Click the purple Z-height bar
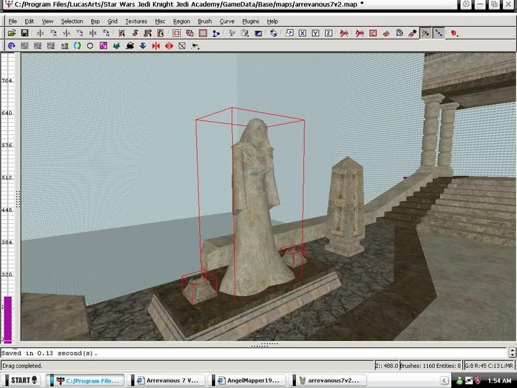This screenshot has width=517, height=388. [x=8, y=318]
